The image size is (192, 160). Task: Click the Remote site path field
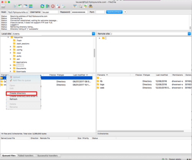tap(149, 34)
